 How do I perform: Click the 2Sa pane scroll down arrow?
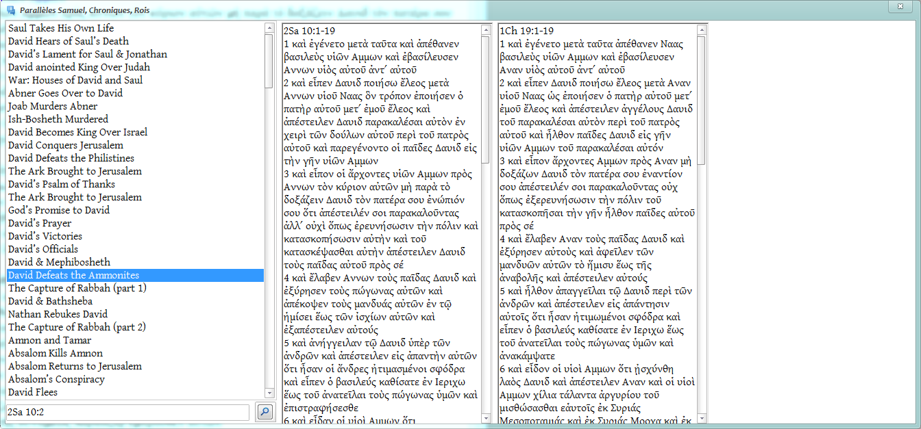click(486, 419)
